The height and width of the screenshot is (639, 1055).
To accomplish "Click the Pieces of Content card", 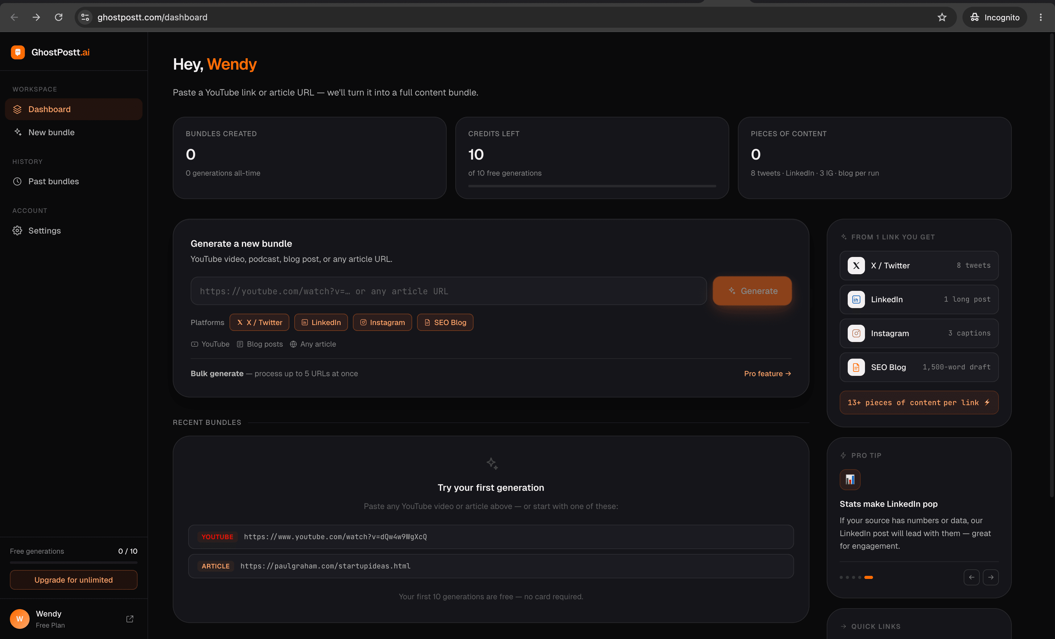I will (x=874, y=158).
